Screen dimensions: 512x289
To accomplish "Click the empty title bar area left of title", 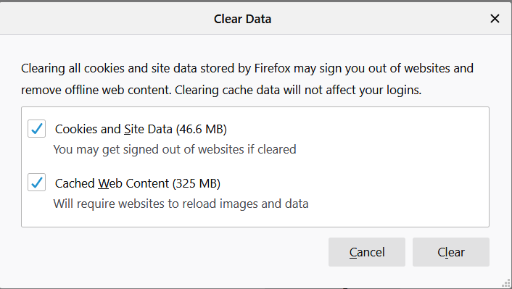I will (x=104, y=19).
